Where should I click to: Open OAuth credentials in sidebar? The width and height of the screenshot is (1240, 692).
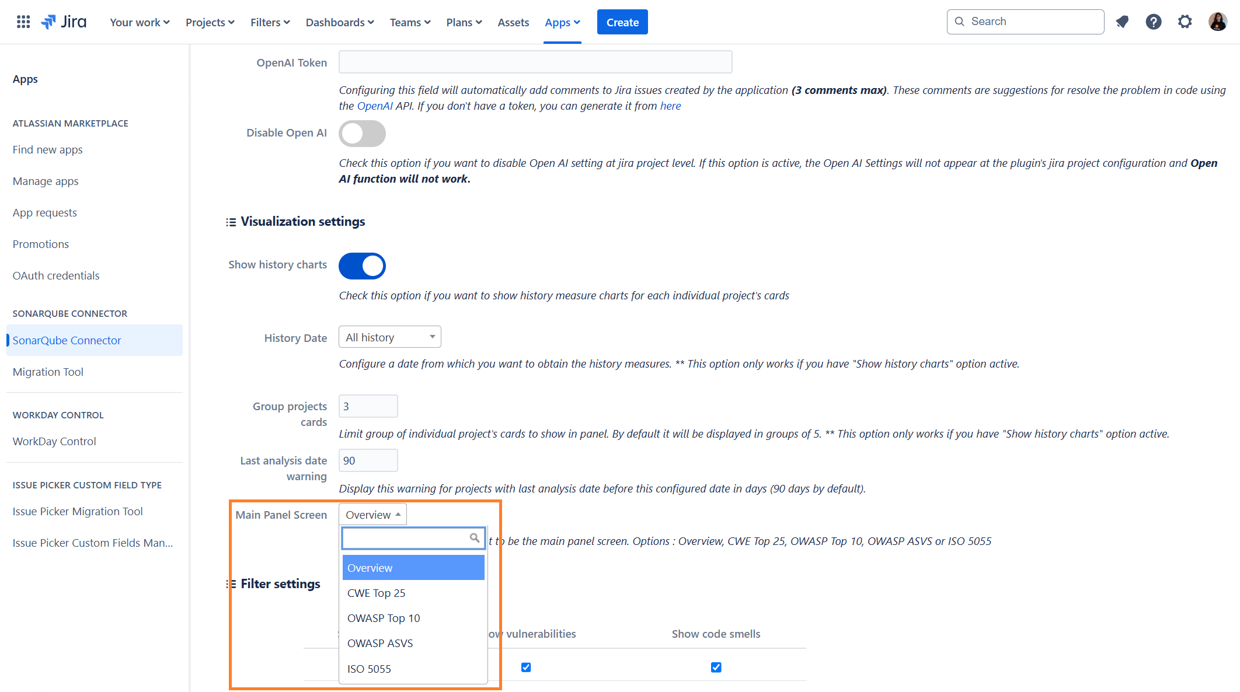coord(56,275)
